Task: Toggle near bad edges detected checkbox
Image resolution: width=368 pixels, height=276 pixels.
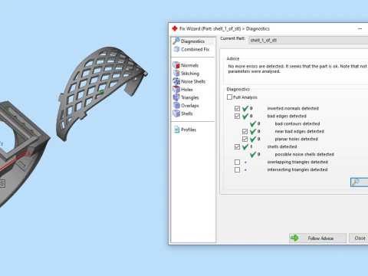Action: 245,131
